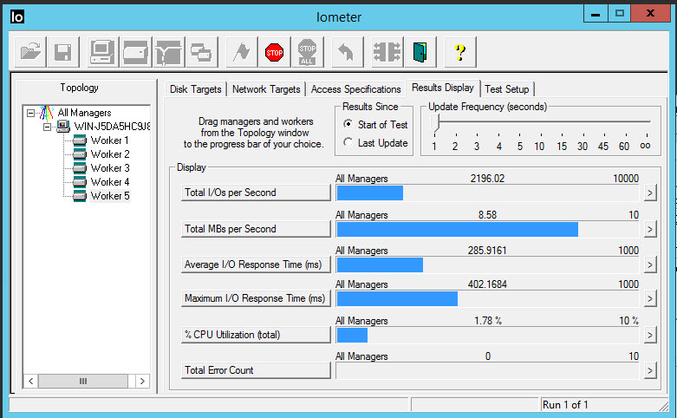Viewport: 677px width, 418px height.
Task: Click Total Error Count metric button
Action: pos(256,370)
